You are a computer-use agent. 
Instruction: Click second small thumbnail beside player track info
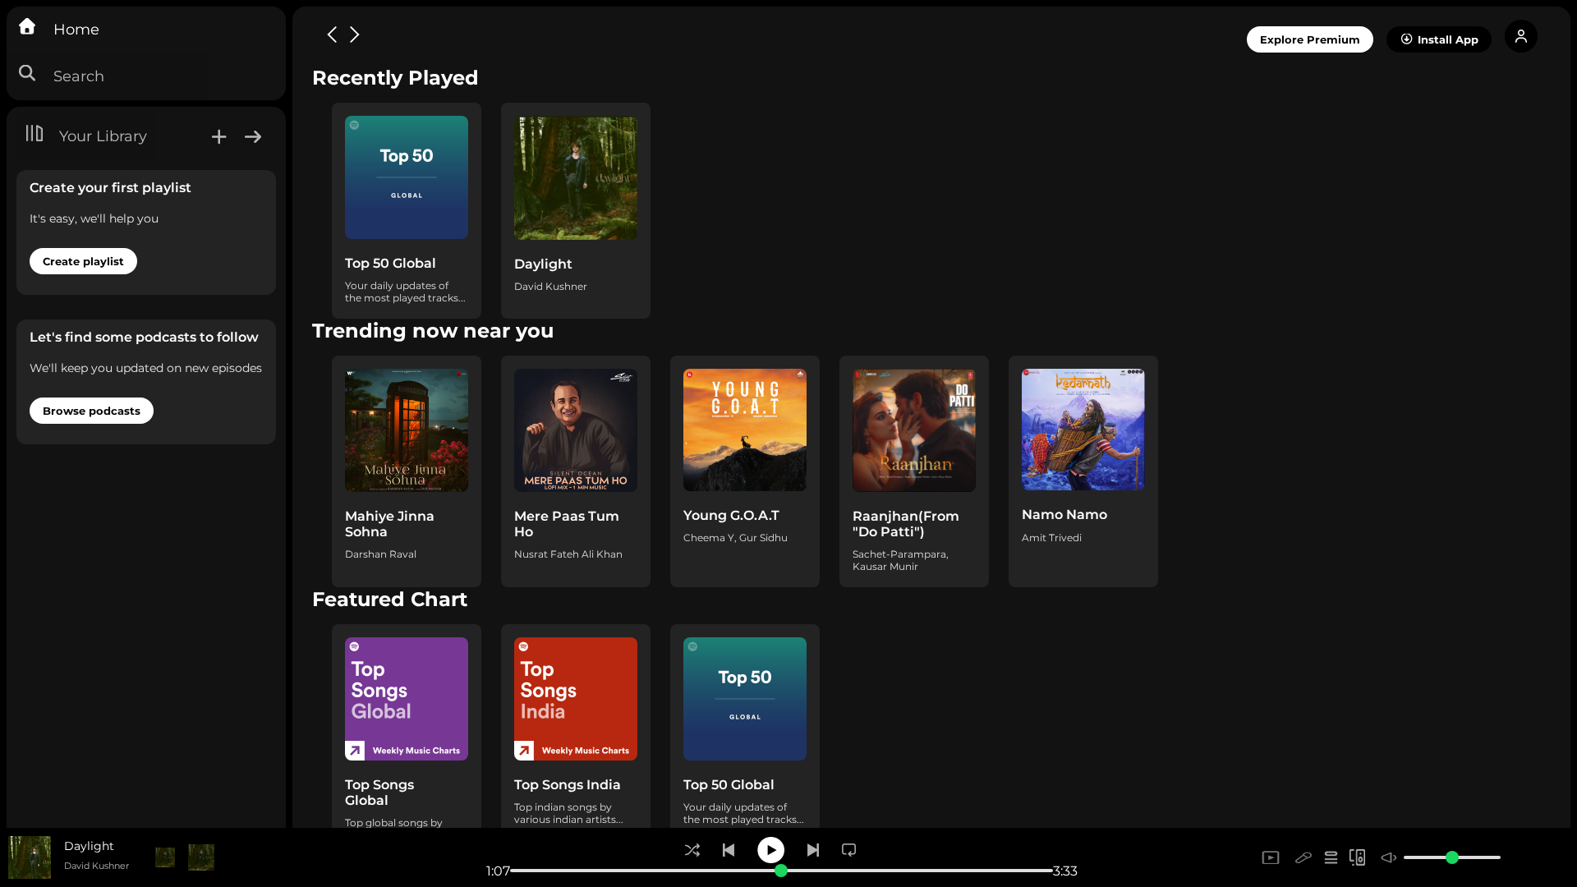click(201, 857)
